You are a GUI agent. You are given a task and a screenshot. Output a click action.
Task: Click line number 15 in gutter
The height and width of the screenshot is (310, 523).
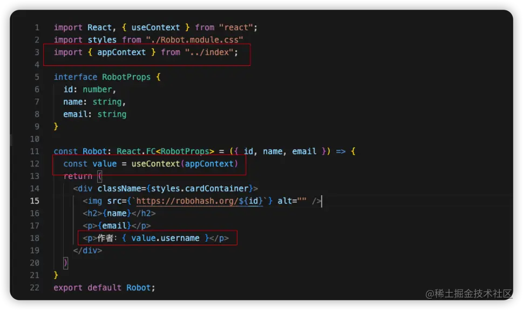pos(35,201)
